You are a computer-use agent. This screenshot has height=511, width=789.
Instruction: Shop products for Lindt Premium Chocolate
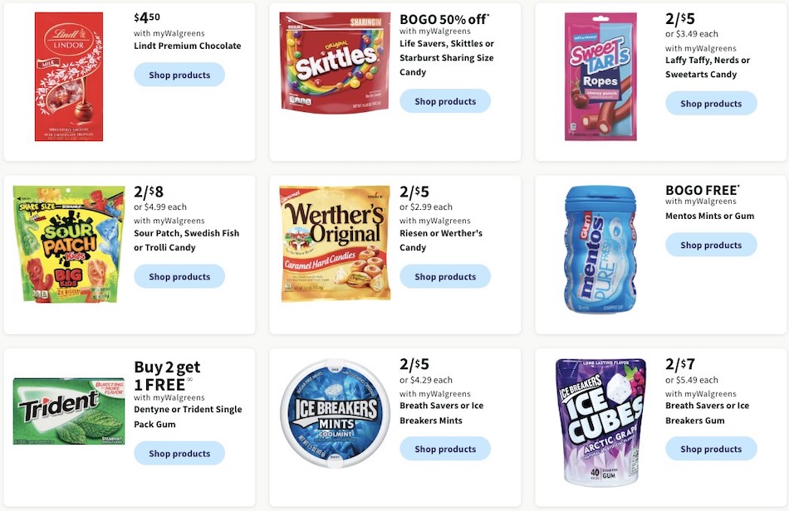tap(179, 75)
